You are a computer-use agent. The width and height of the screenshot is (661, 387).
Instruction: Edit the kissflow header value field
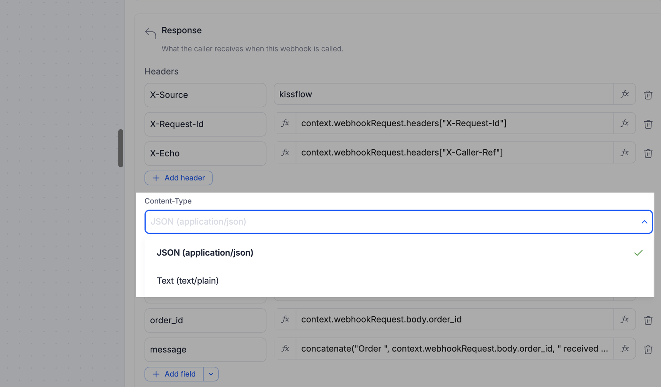tap(444, 94)
